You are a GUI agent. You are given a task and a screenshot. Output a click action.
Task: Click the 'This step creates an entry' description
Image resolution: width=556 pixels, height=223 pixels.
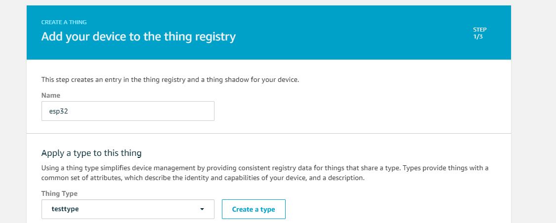tap(170, 79)
